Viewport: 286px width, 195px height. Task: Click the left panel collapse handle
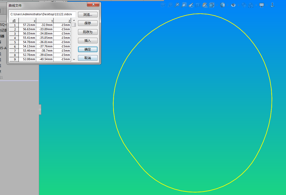click(40, 109)
